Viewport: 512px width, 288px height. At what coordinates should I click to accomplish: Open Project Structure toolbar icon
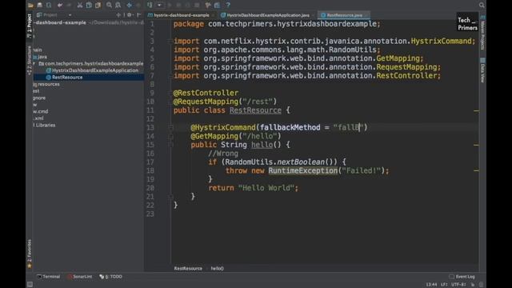coord(217,5)
